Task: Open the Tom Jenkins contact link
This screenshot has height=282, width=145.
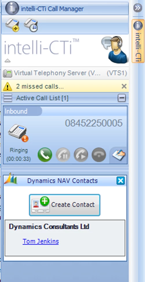Action: [x=41, y=241]
